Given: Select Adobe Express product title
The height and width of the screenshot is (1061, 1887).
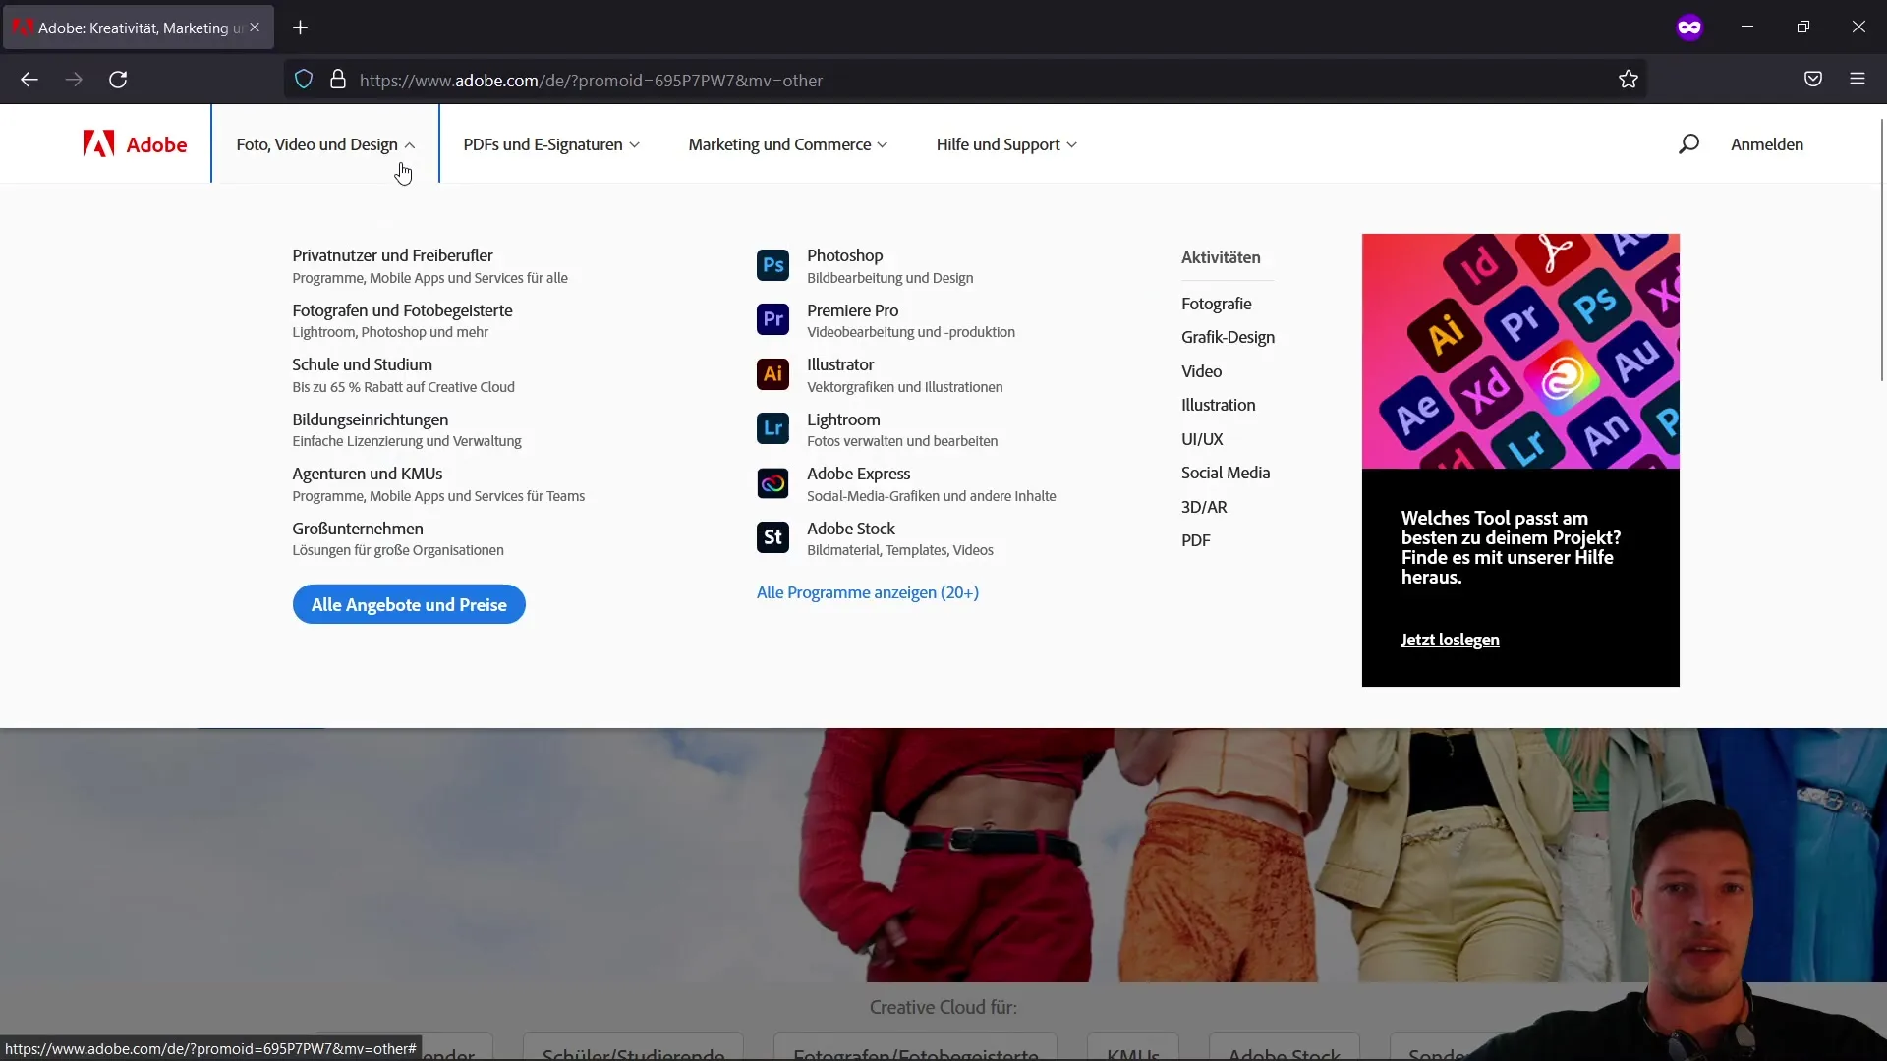Looking at the screenshot, I should pyautogui.click(x=858, y=474).
